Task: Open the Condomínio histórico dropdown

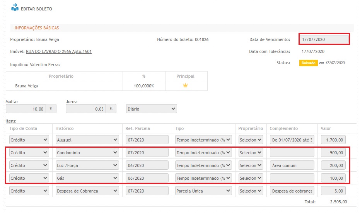Action: tap(87, 153)
